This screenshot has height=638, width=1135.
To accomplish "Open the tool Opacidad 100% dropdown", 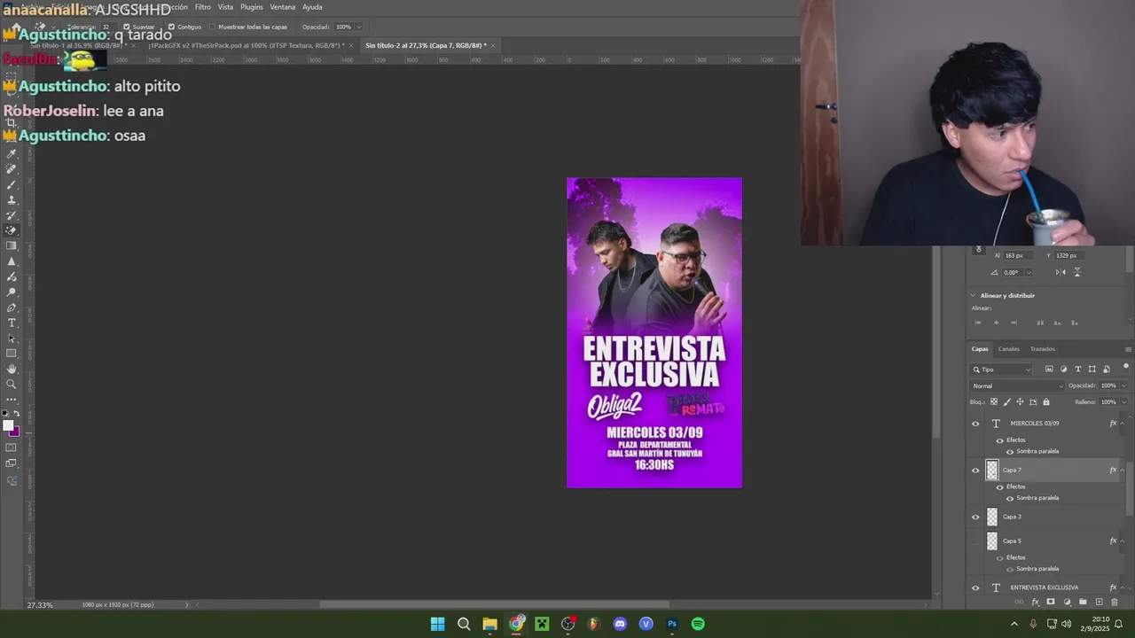I will pos(358,27).
